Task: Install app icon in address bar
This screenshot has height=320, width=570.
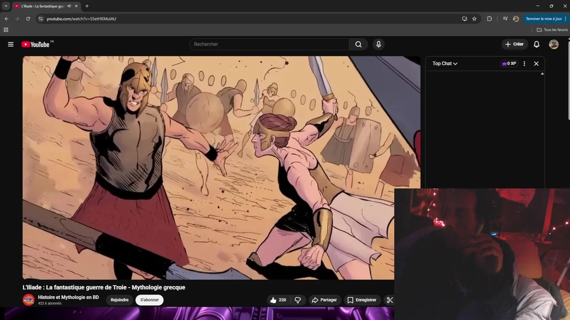Action: pyautogui.click(x=464, y=19)
